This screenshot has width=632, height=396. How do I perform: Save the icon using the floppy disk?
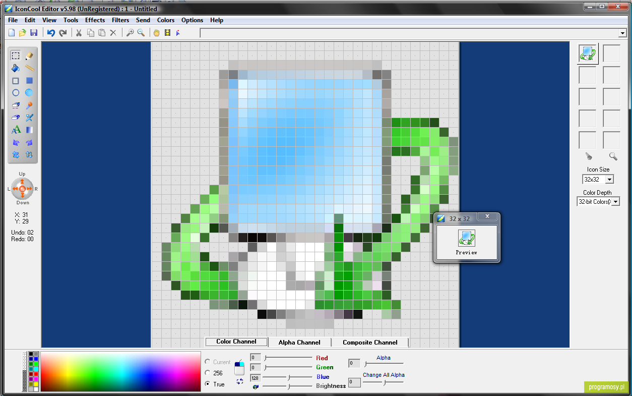[x=34, y=33]
